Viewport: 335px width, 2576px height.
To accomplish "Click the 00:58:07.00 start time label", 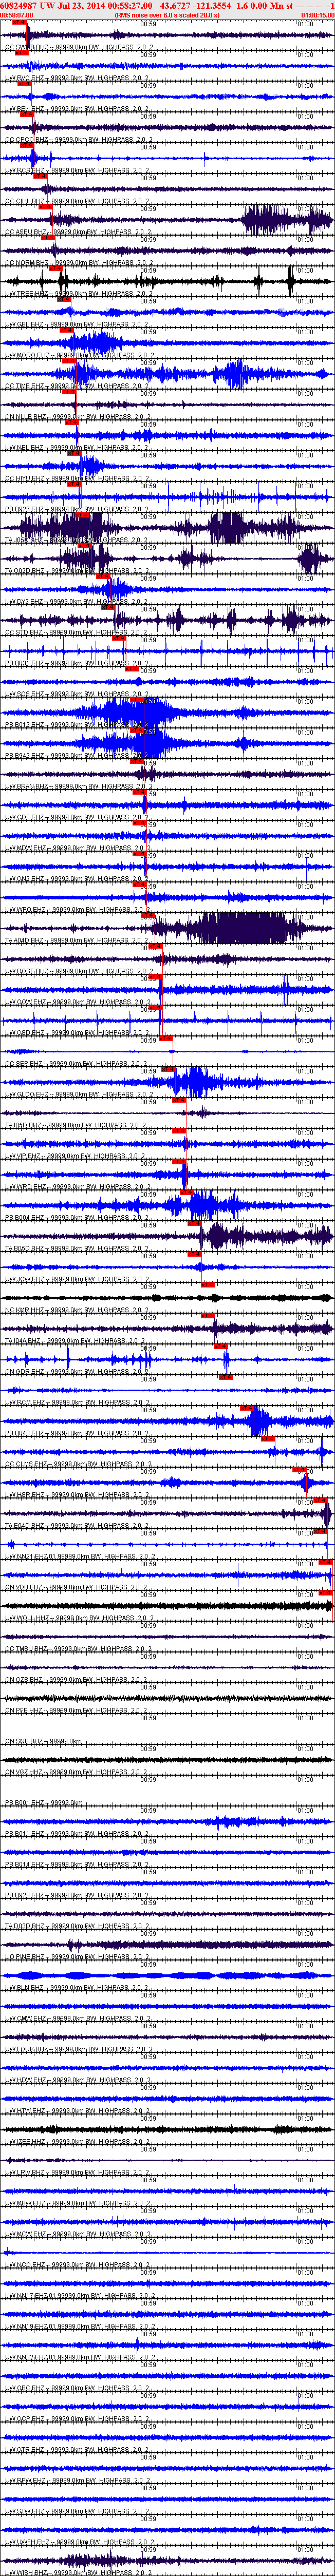I will [16, 15].
